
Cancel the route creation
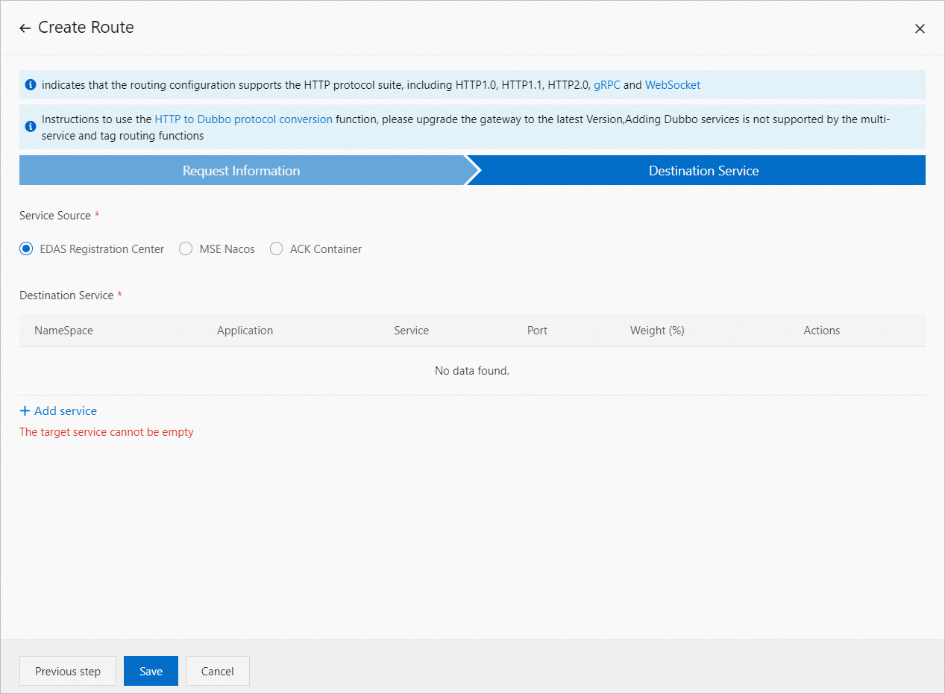click(217, 671)
